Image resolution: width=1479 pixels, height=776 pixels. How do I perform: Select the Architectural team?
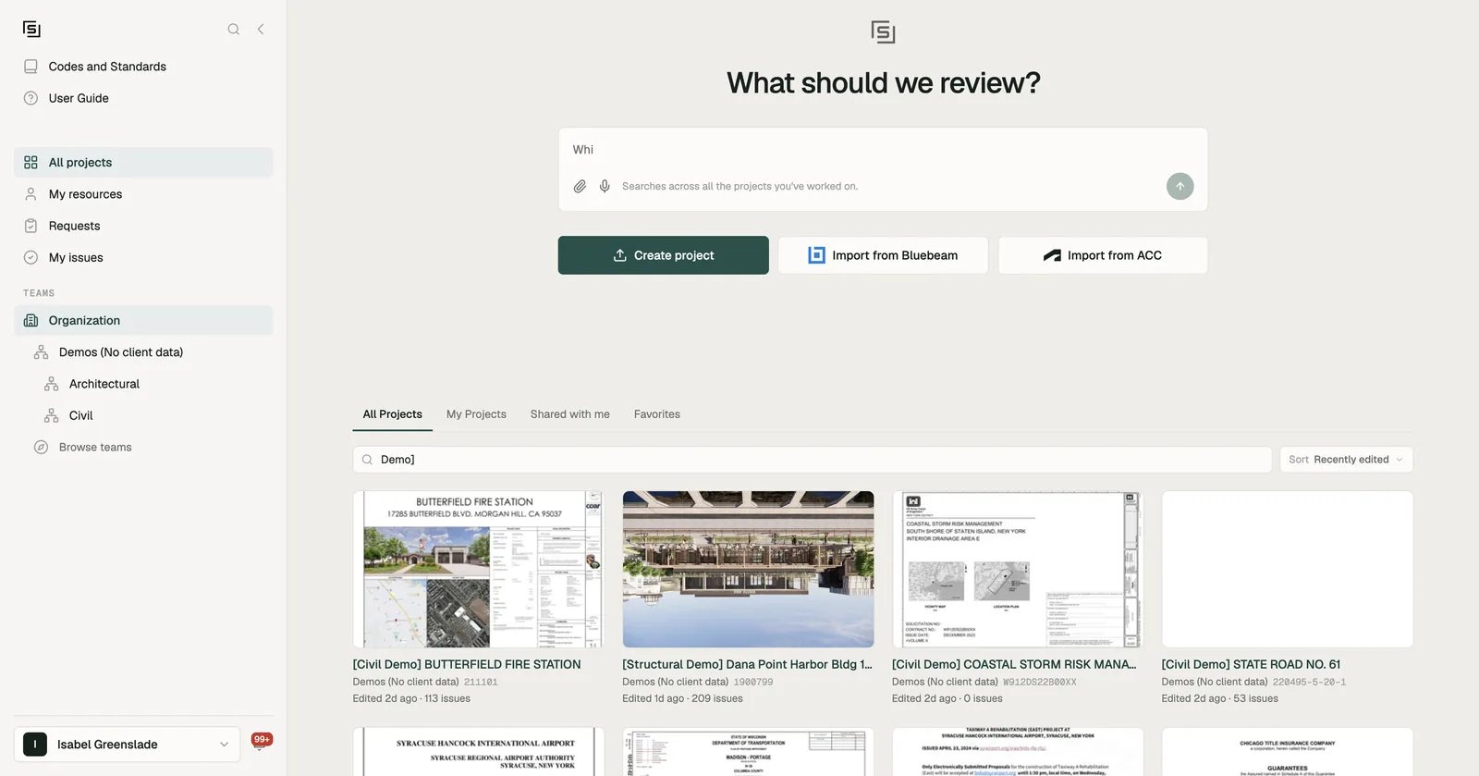pos(104,384)
